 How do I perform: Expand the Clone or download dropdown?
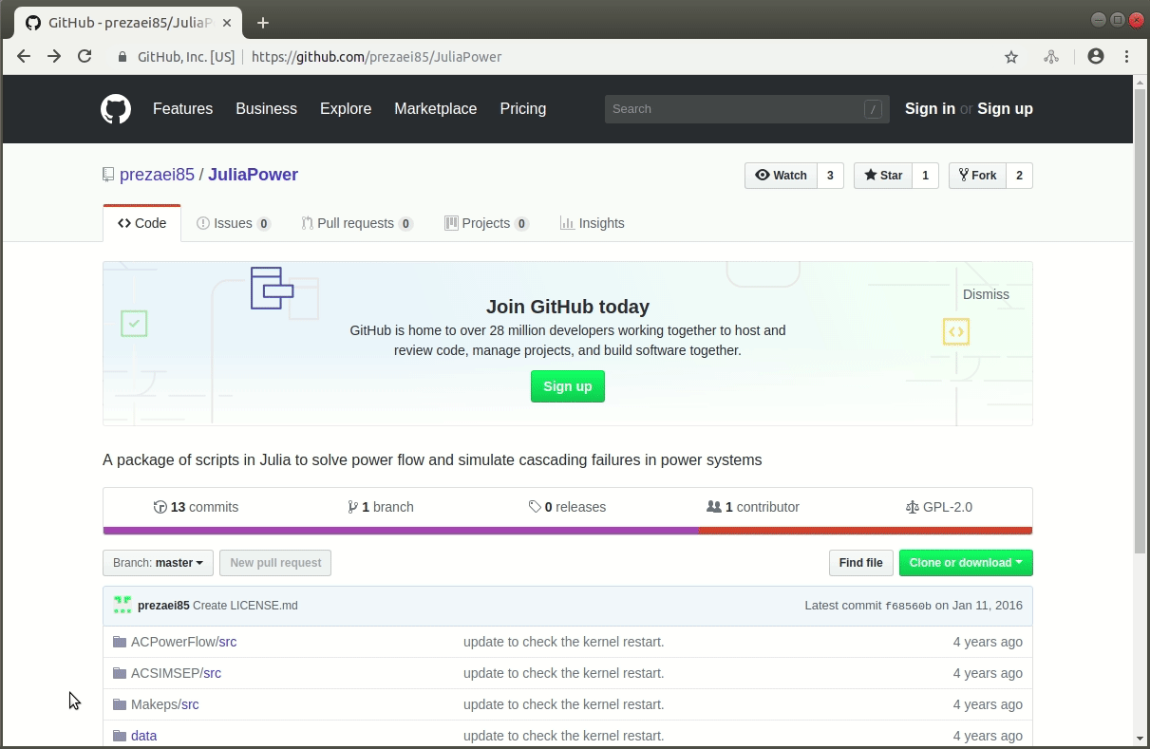pos(966,563)
